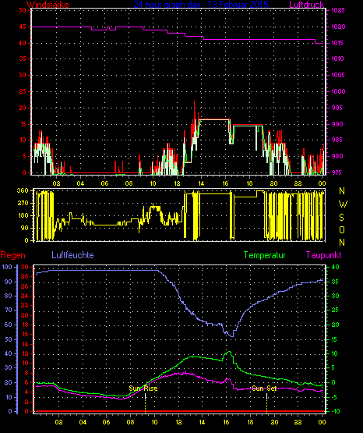Click the O wind direction letter
363x433 pixels.
tap(342, 230)
